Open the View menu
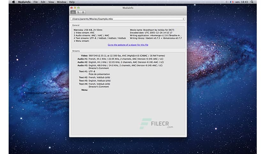This screenshot has height=154, width=267. [51, 2]
